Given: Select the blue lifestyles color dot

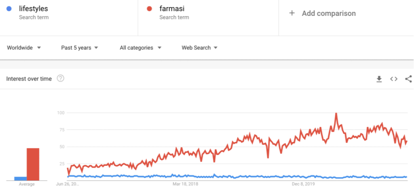Looking at the screenshot, I should tap(9, 9).
